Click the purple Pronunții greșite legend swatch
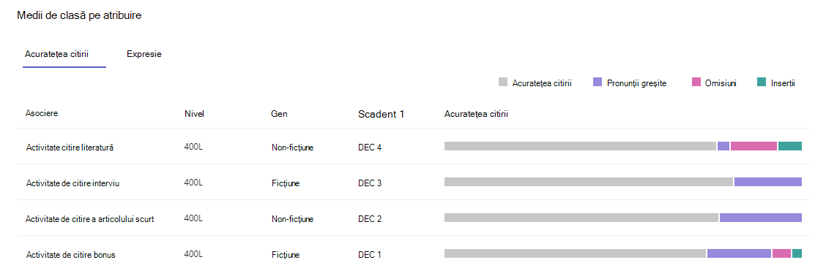This screenshot has width=826, height=268. coord(598,82)
